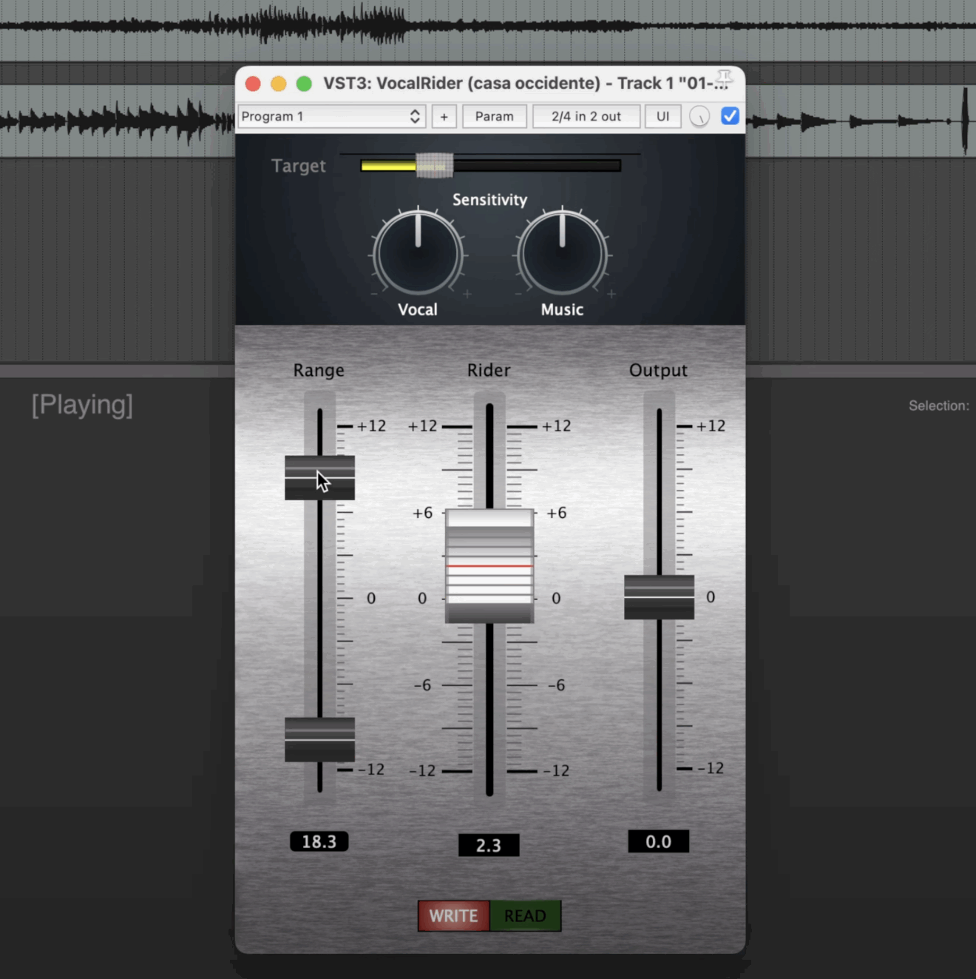Click the 2/4 in 2 out routing button
The height and width of the screenshot is (979, 976).
pyautogui.click(x=586, y=116)
